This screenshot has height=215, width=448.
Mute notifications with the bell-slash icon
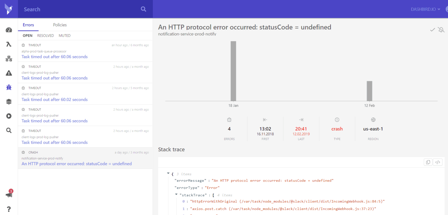coord(441,29)
